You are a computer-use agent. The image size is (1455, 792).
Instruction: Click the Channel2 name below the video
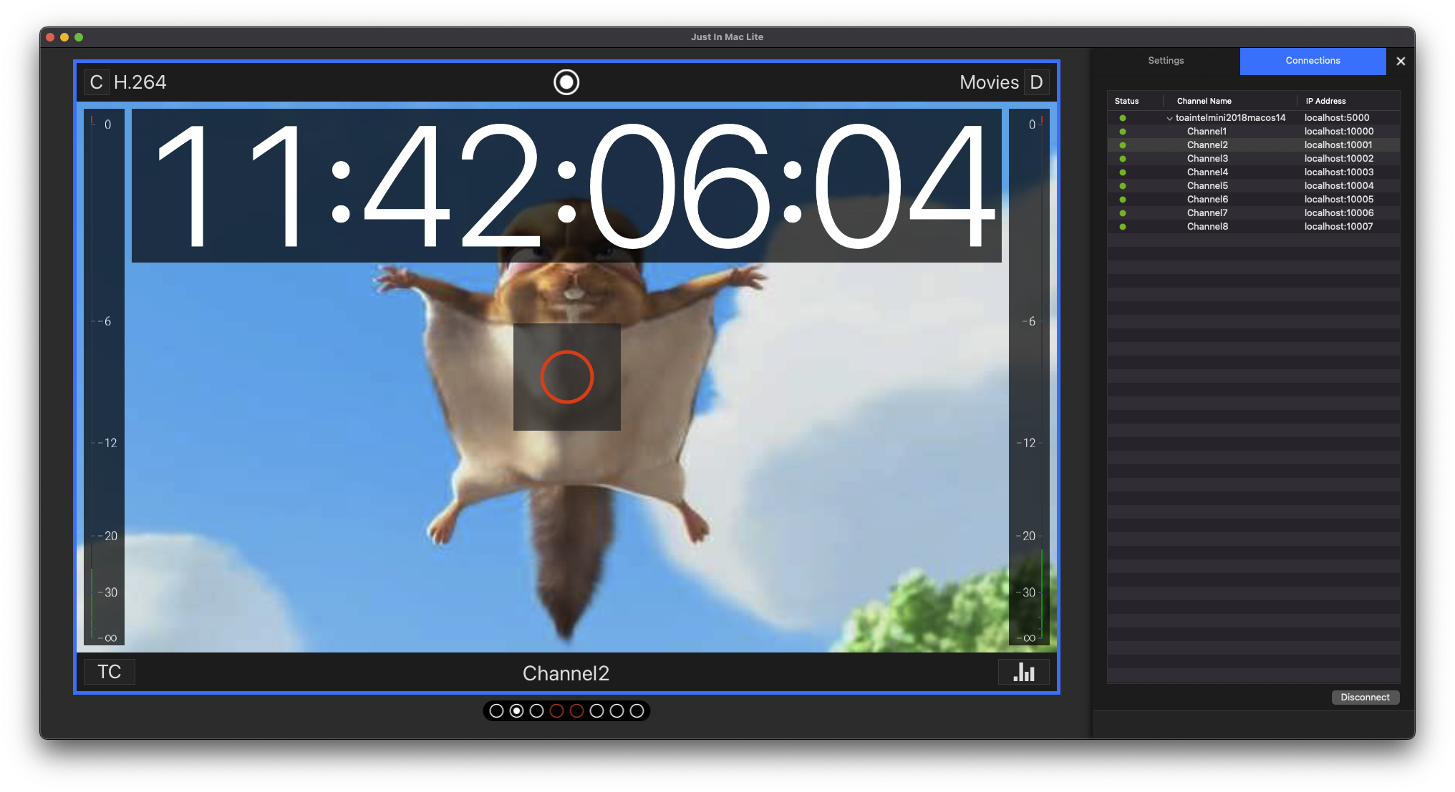[x=566, y=673]
